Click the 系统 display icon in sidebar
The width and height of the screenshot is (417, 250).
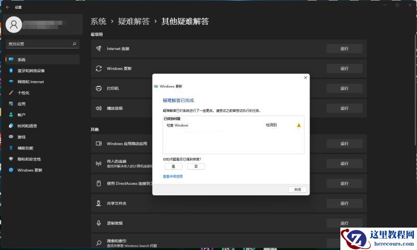point(11,59)
